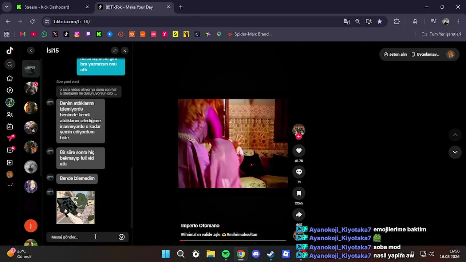Go to the next video
Screen dimensions: 466x262
pos(455,152)
